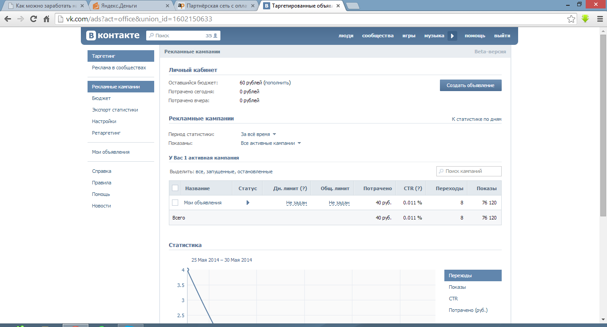Image resolution: width=607 pixels, height=327 pixels.
Task: Click the play status icon for Мои объявления
Action: pos(248,203)
